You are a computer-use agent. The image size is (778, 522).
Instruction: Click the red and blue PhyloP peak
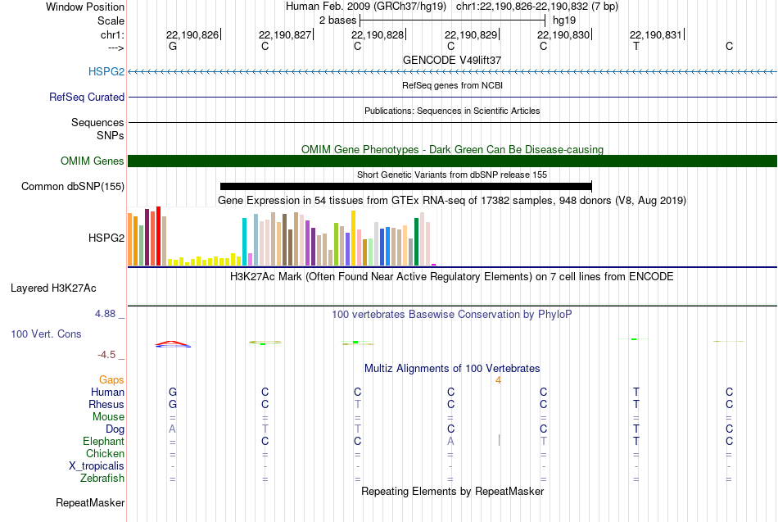(x=172, y=343)
